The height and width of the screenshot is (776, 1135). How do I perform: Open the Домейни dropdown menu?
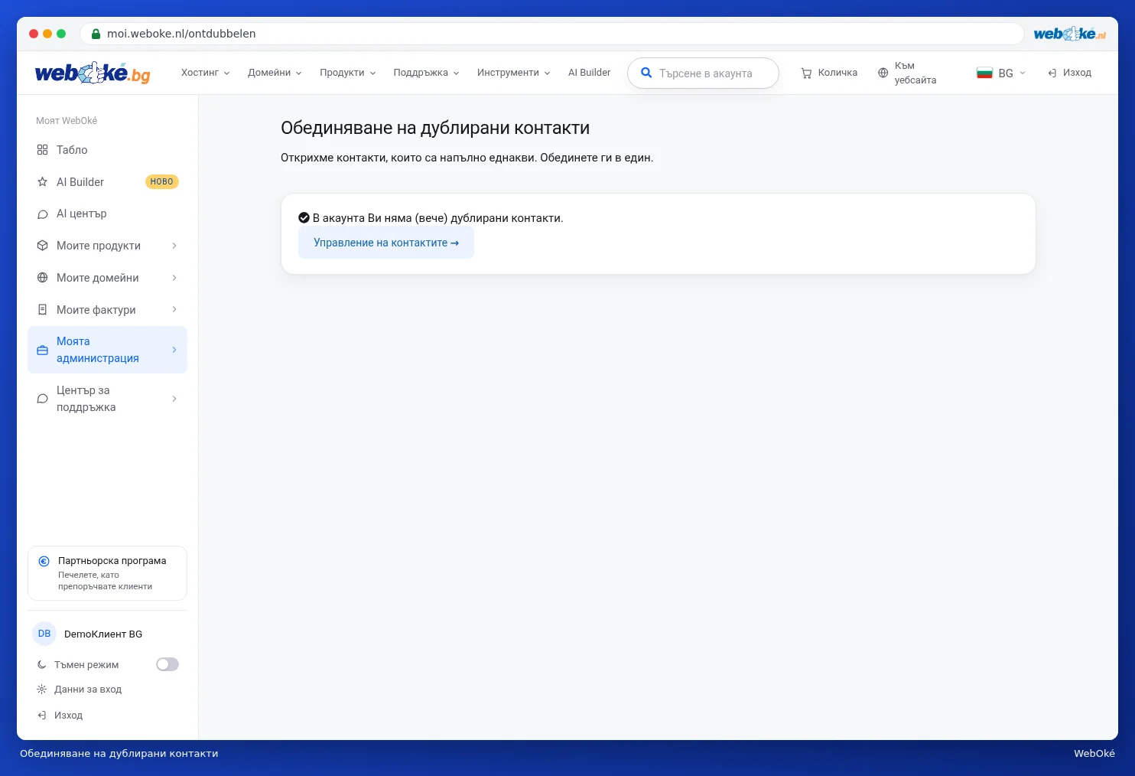tap(275, 73)
